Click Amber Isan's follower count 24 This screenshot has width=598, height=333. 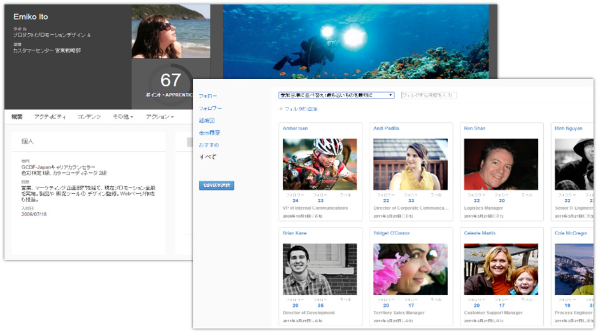pyautogui.click(x=295, y=201)
